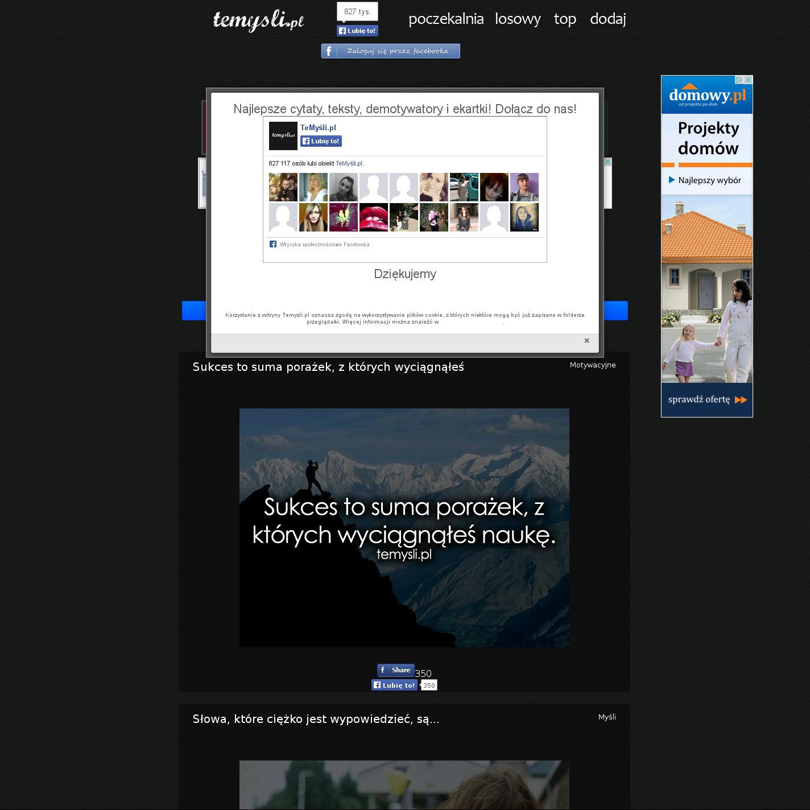Go to the top menu section
Screen dimensions: 810x810
pos(565,19)
